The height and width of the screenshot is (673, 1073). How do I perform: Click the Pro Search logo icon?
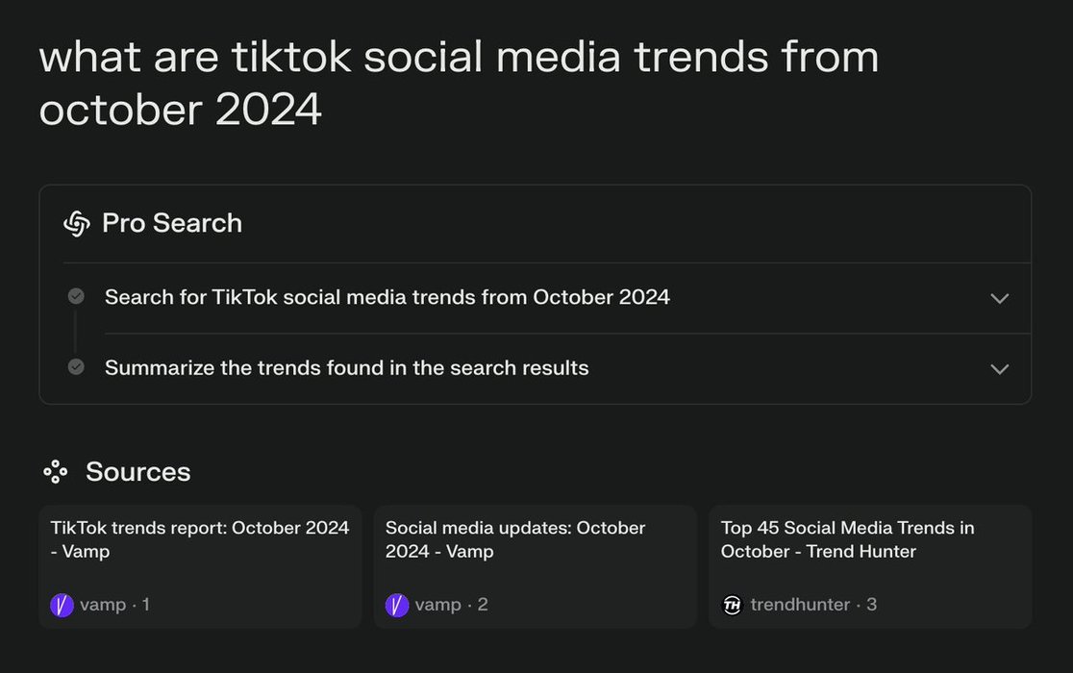77,223
